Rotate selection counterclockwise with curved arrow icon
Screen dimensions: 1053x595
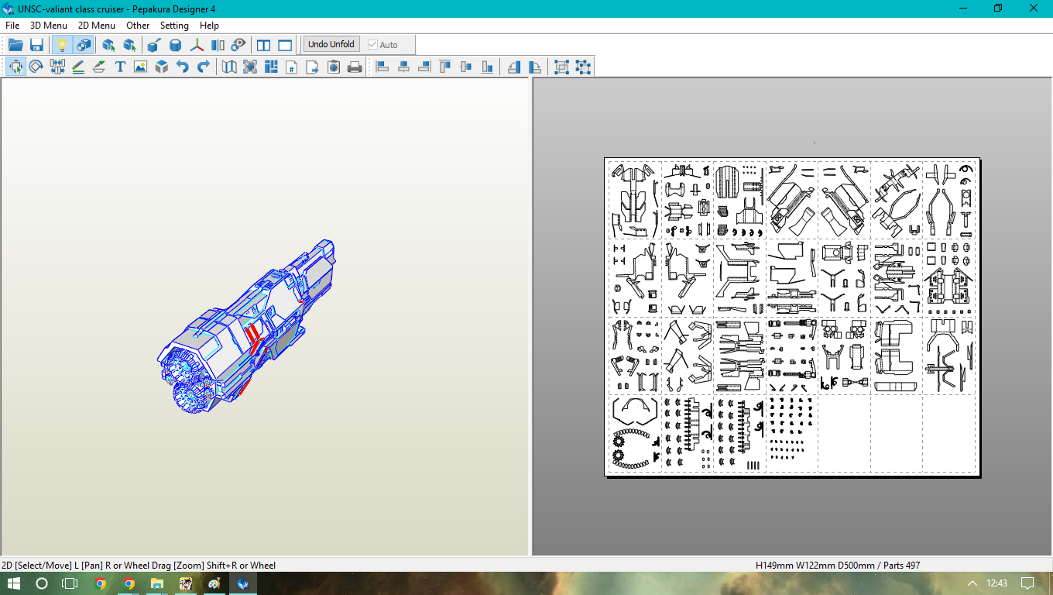514,67
